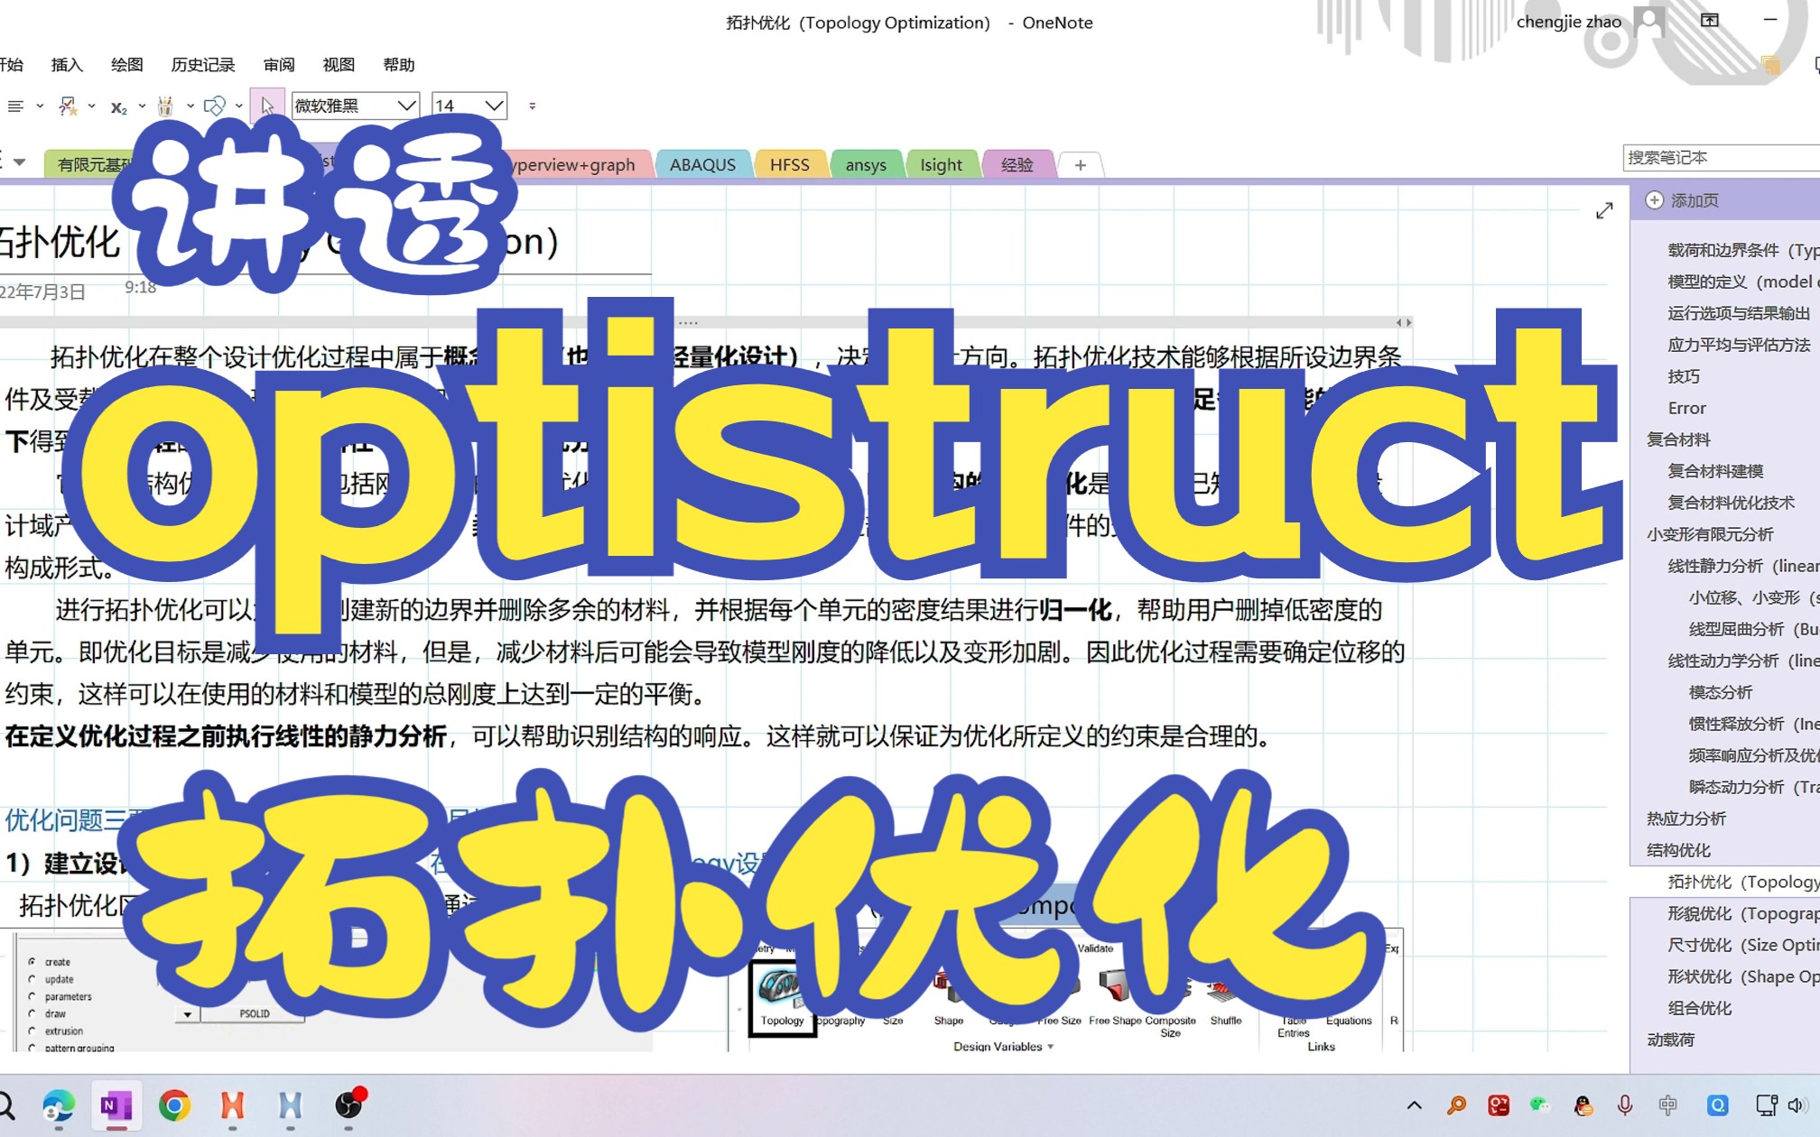Show hidden system tray icons chevron
1820x1137 pixels.
coord(1415,1105)
